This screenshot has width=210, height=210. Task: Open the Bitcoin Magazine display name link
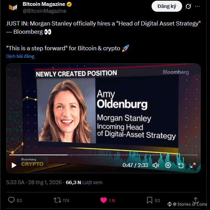[44, 4]
